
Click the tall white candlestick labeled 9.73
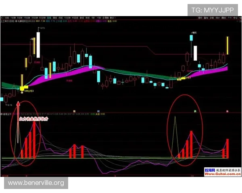pyautogui.click(x=38, y=44)
